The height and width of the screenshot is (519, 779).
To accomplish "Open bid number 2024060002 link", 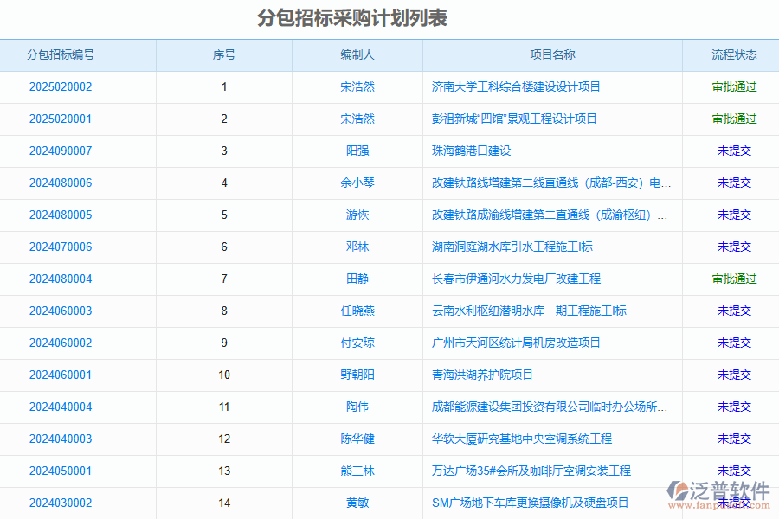I will pyautogui.click(x=61, y=343).
